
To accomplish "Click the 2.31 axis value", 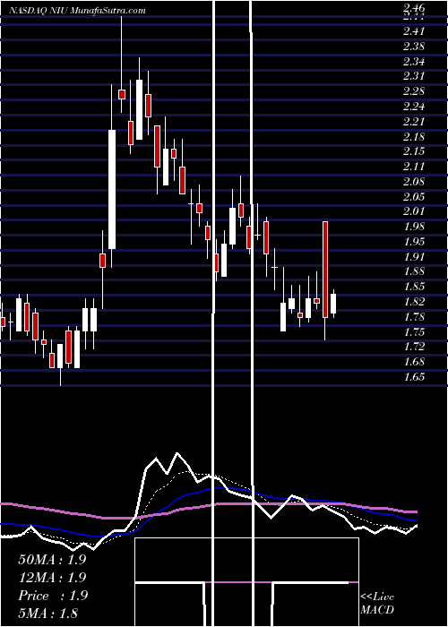I will click(413, 76).
